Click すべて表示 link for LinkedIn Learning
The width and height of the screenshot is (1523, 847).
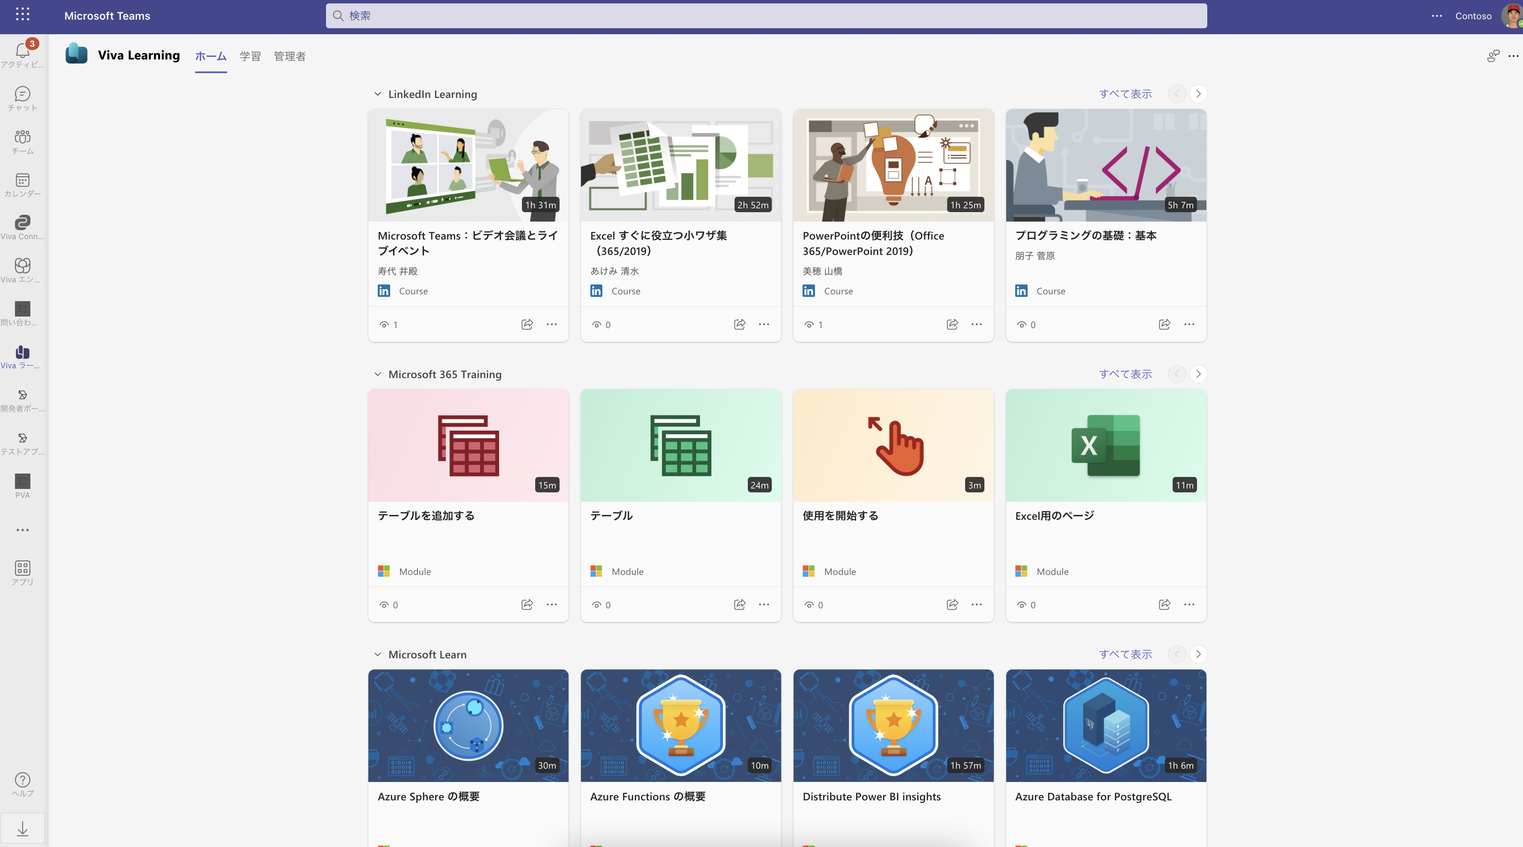pos(1125,94)
